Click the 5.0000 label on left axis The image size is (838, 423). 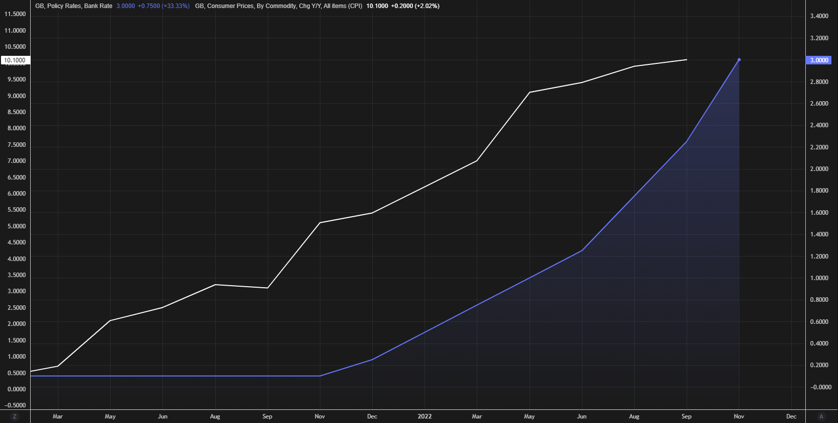[x=17, y=226]
